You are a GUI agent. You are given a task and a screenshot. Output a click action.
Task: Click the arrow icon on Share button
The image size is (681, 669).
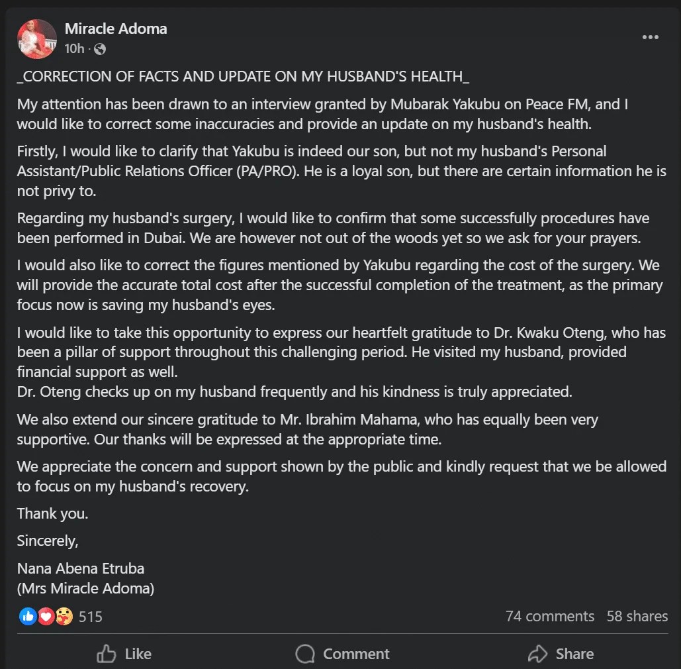(537, 653)
